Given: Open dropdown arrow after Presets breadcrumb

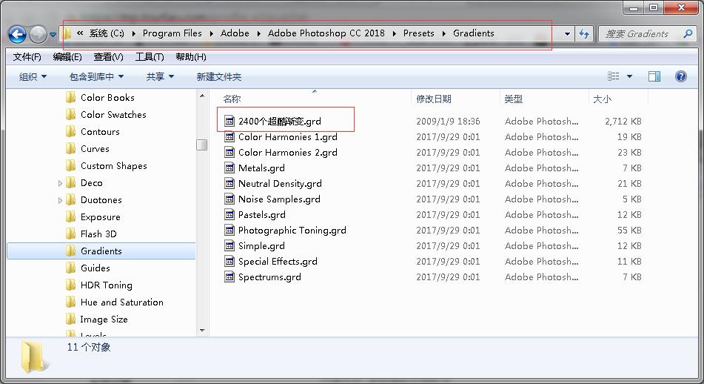Looking at the screenshot, I should (x=443, y=33).
